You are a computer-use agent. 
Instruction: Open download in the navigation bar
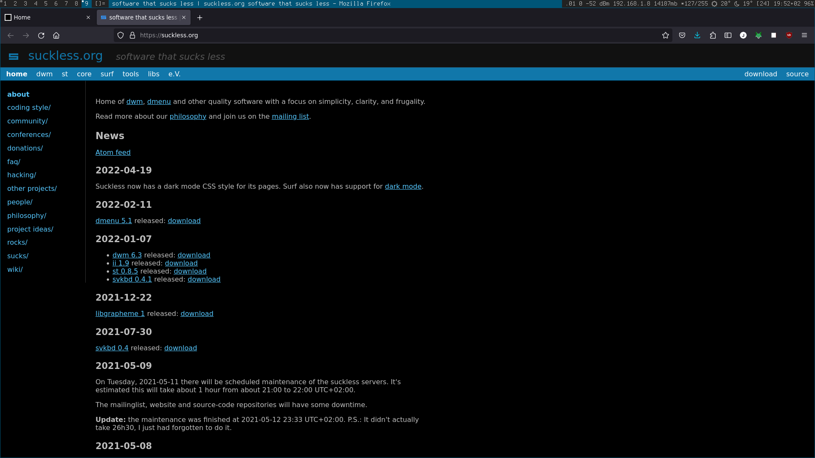[761, 74]
